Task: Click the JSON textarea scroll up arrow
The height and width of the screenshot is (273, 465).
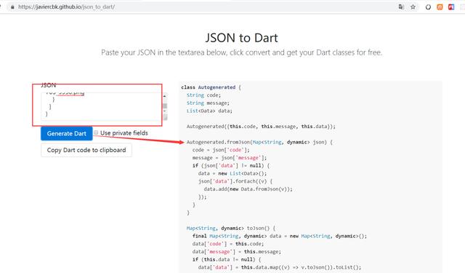Action: [165, 96]
